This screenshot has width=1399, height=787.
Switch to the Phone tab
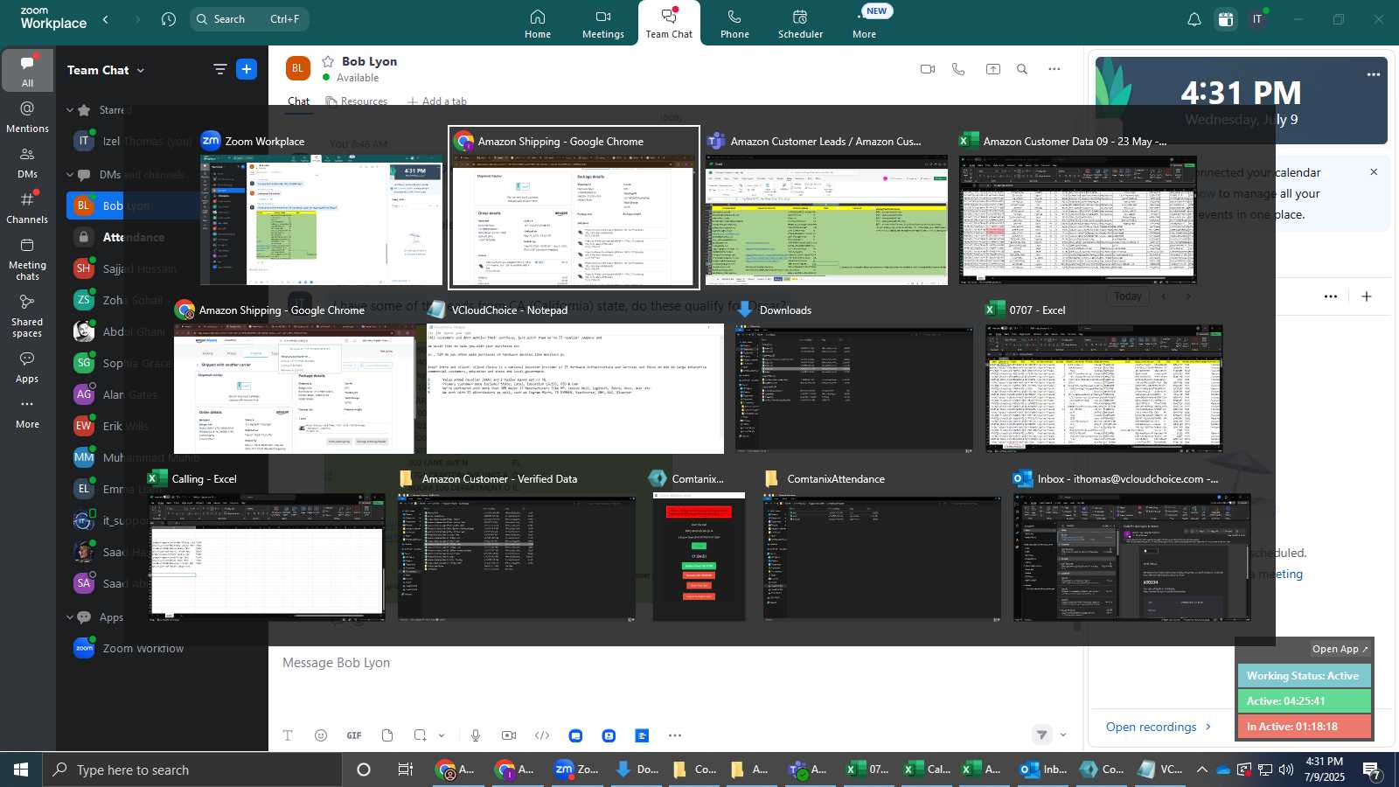tap(734, 24)
